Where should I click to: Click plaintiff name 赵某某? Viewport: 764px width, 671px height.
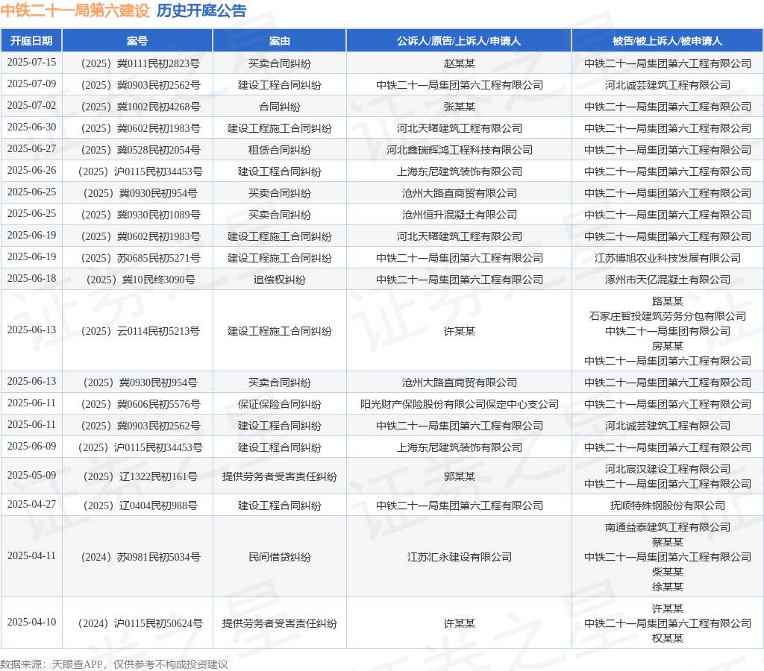coord(459,63)
